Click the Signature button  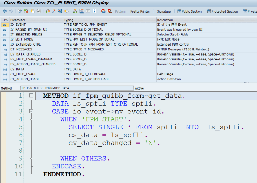[x=164, y=11]
